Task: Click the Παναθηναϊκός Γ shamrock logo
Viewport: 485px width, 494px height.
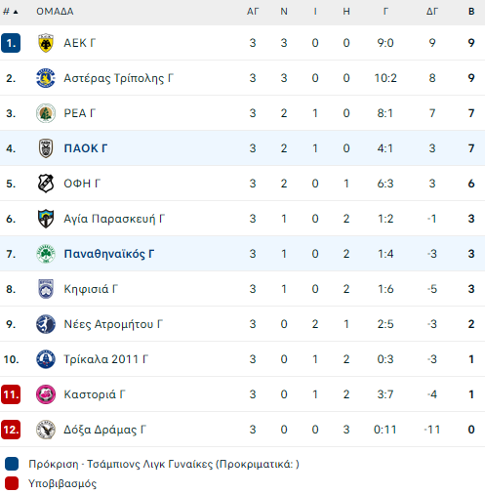Action: [x=46, y=254]
